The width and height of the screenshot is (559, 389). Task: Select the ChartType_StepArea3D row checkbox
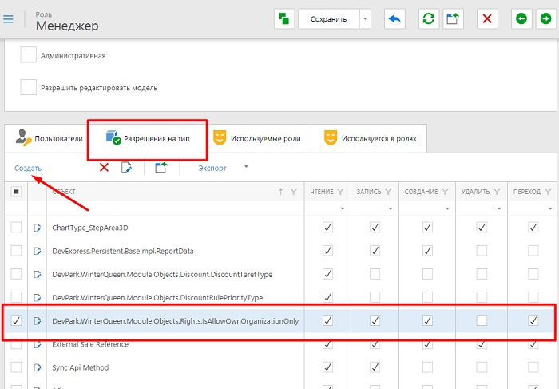pos(16,227)
